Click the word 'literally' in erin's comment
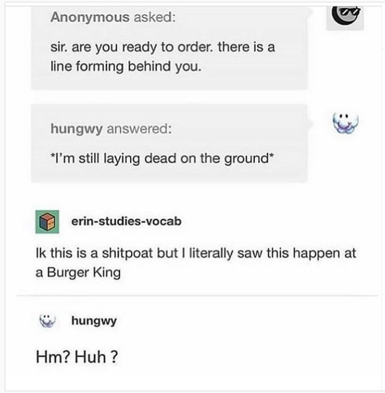Image resolution: width=385 pixels, height=393 pixels. 211,253
